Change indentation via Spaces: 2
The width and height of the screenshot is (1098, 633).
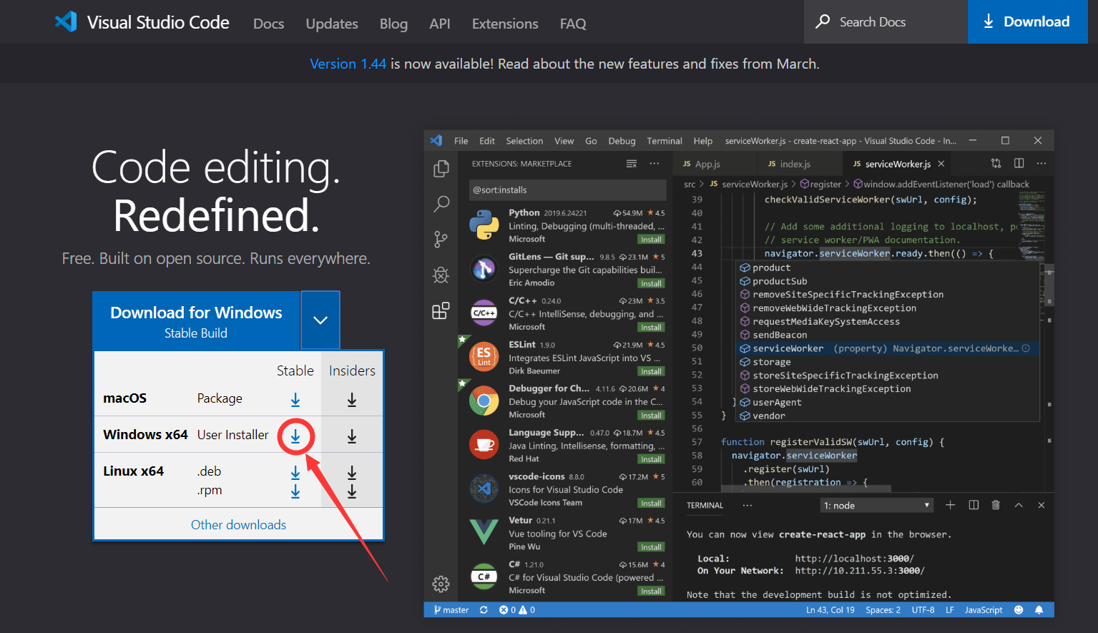click(x=883, y=610)
